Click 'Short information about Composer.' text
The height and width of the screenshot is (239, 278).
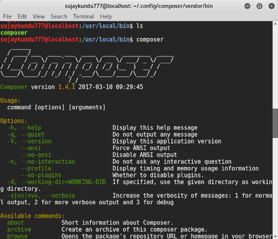[117, 223]
